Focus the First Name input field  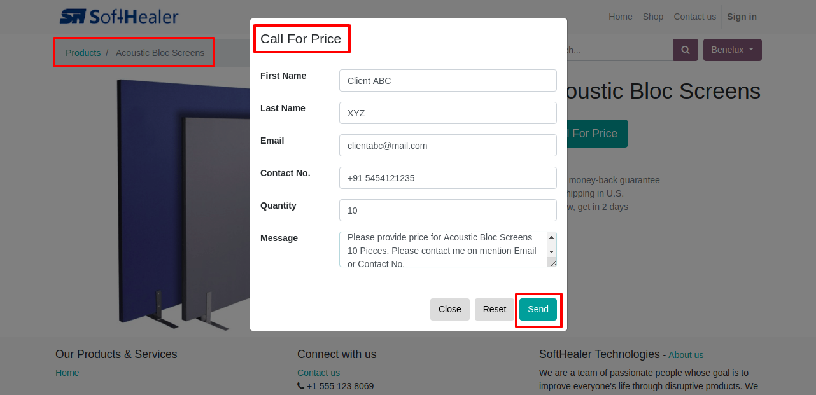[x=448, y=81]
